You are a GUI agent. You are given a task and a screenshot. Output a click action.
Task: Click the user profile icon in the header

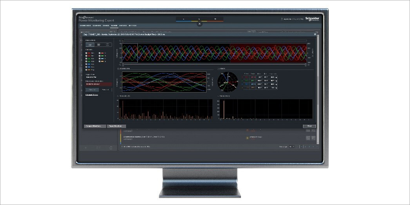(282, 19)
